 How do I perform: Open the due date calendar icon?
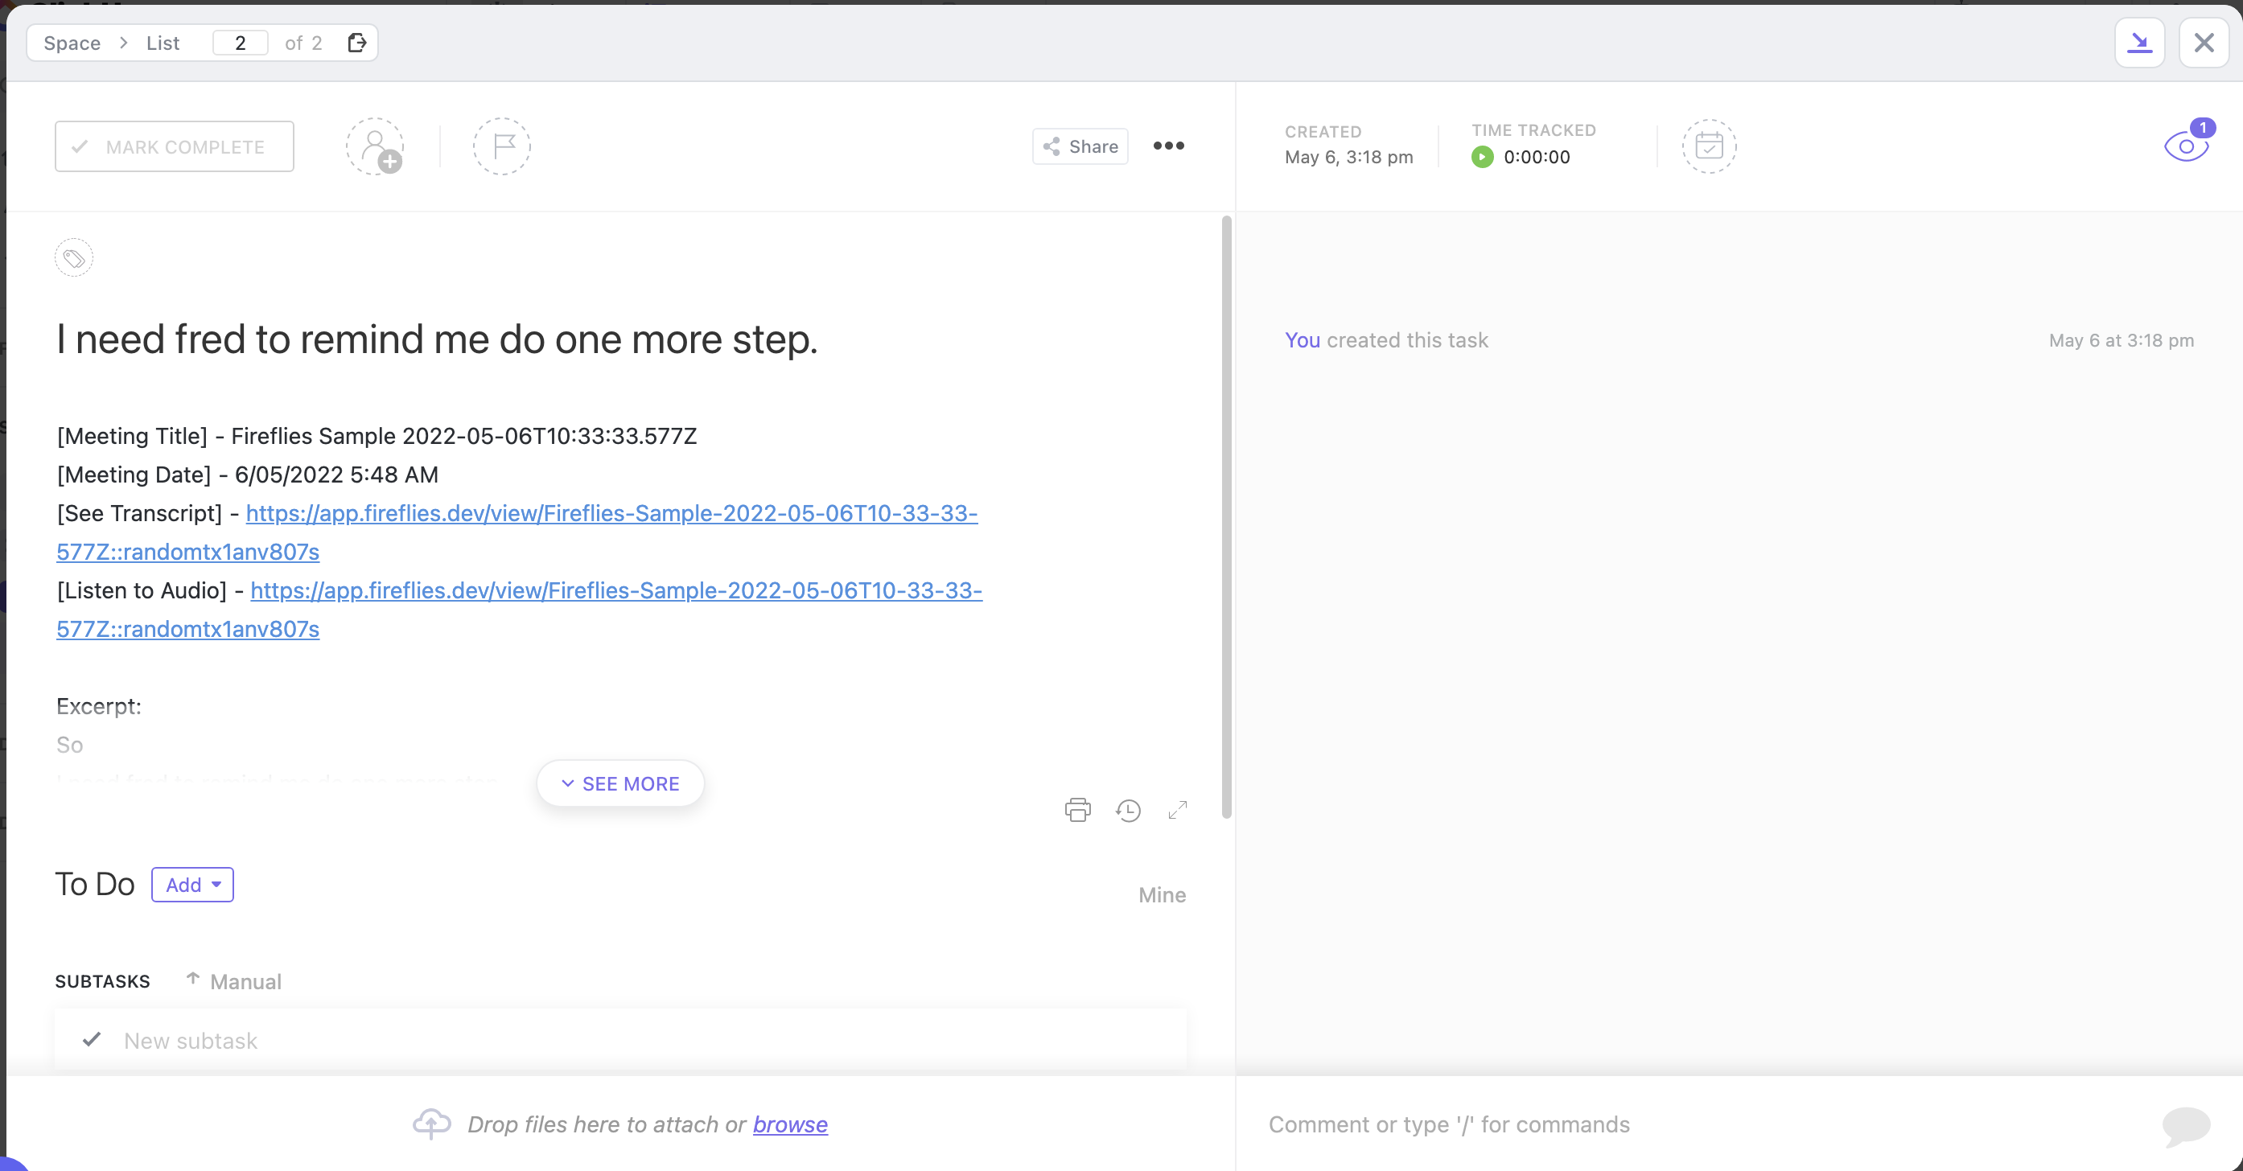pyautogui.click(x=1708, y=146)
